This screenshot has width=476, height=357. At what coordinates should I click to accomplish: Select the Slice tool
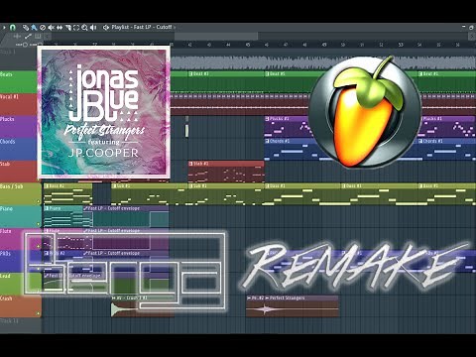tap(68, 28)
